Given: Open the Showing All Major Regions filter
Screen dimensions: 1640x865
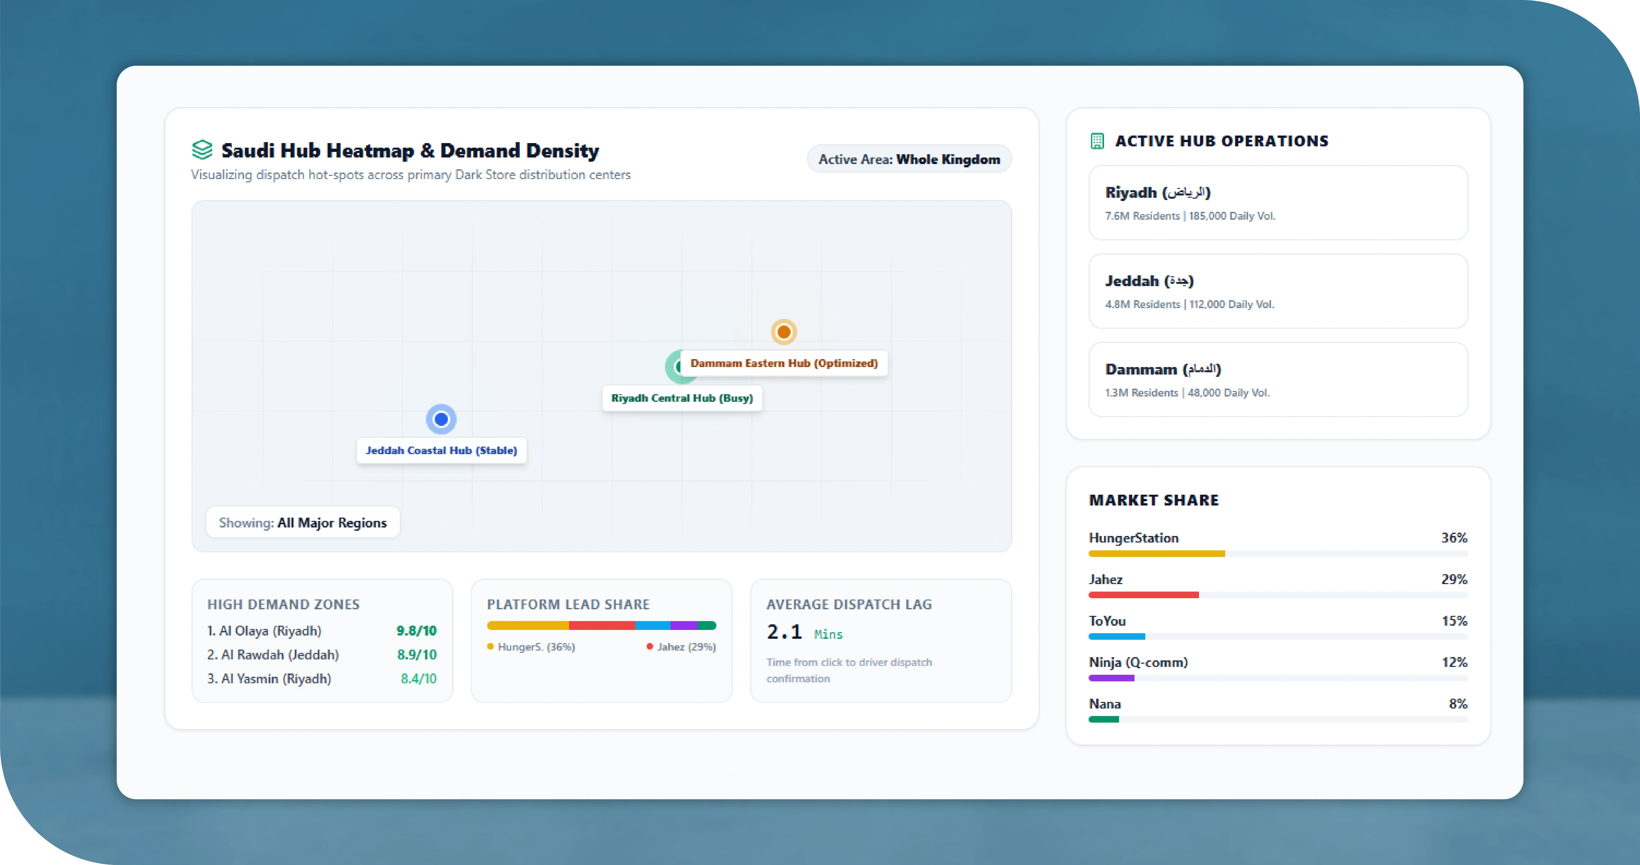Looking at the screenshot, I should tap(303, 523).
